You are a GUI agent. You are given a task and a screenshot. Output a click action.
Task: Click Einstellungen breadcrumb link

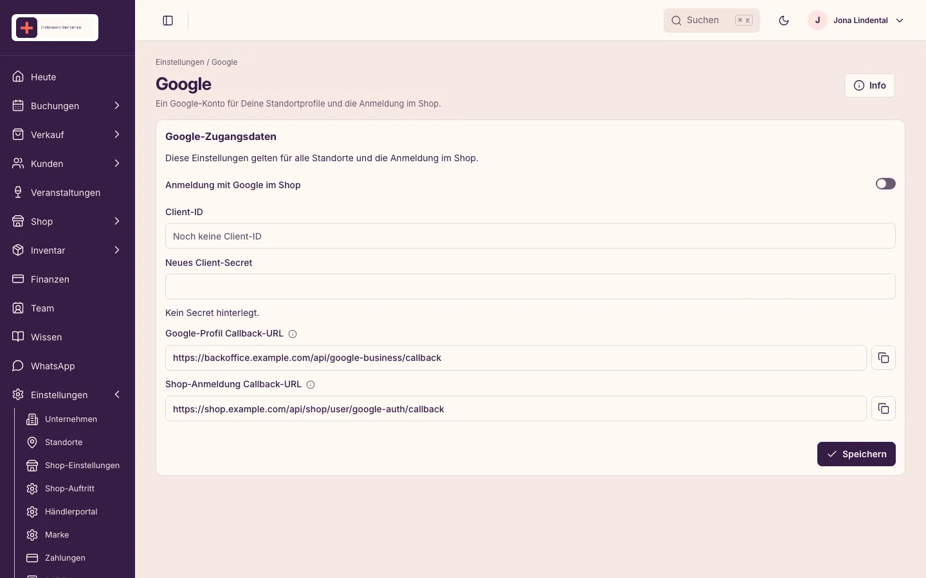tap(180, 62)
